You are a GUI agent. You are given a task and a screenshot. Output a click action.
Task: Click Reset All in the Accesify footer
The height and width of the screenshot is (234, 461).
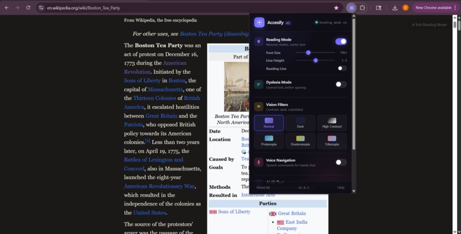[x=263, y=188]
